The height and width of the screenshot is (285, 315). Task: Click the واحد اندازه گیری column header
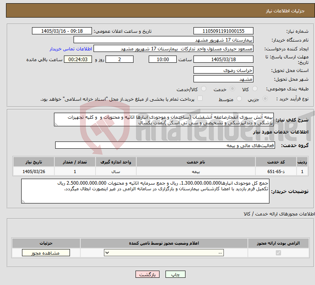tap(116, 162)
